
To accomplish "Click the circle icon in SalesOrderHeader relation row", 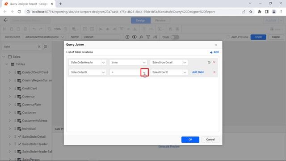I will coord(209,63).
